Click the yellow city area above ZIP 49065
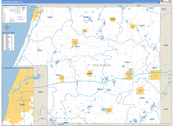Screen dimensions: 173x126 pyautogui.click(x=140, y=91)
